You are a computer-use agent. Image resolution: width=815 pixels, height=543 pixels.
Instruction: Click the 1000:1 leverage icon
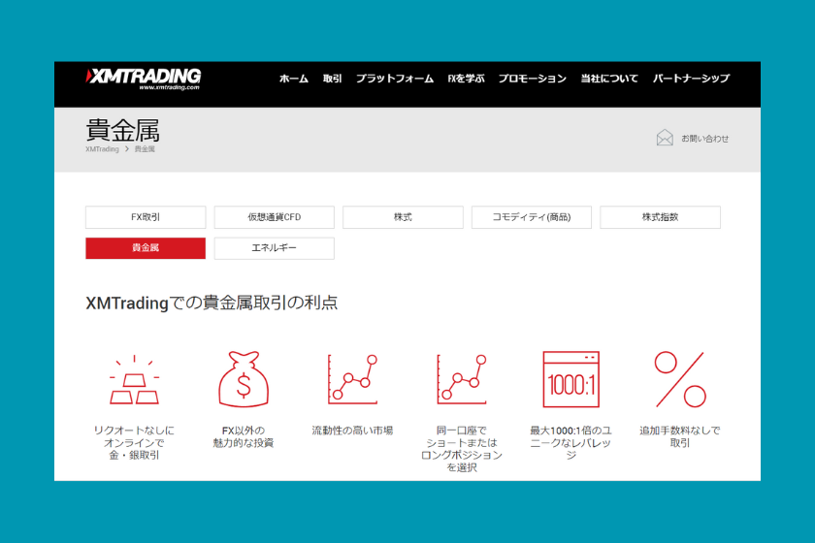coord(570,379)
